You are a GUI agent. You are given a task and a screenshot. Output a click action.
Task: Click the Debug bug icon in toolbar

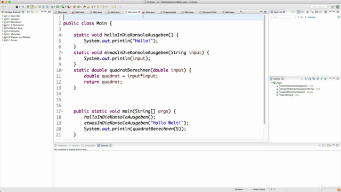point(52,7)
